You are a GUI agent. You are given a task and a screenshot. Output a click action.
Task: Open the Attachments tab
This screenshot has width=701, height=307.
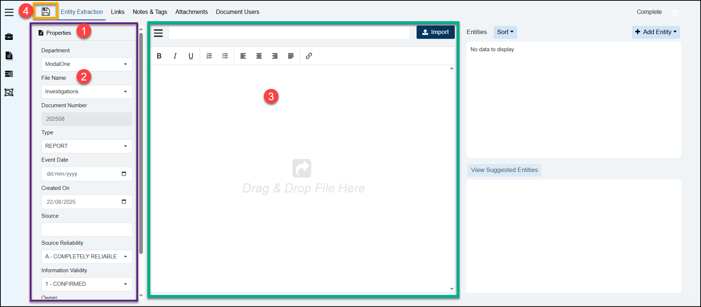coord(191,12)
